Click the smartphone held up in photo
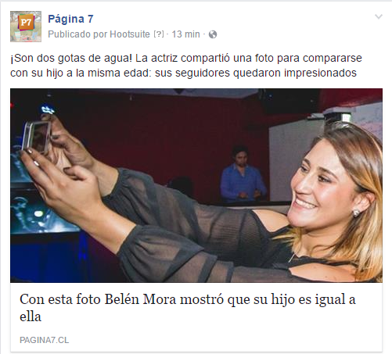The height and width of the screenshot is (354, 392). [x=36, y=136]
